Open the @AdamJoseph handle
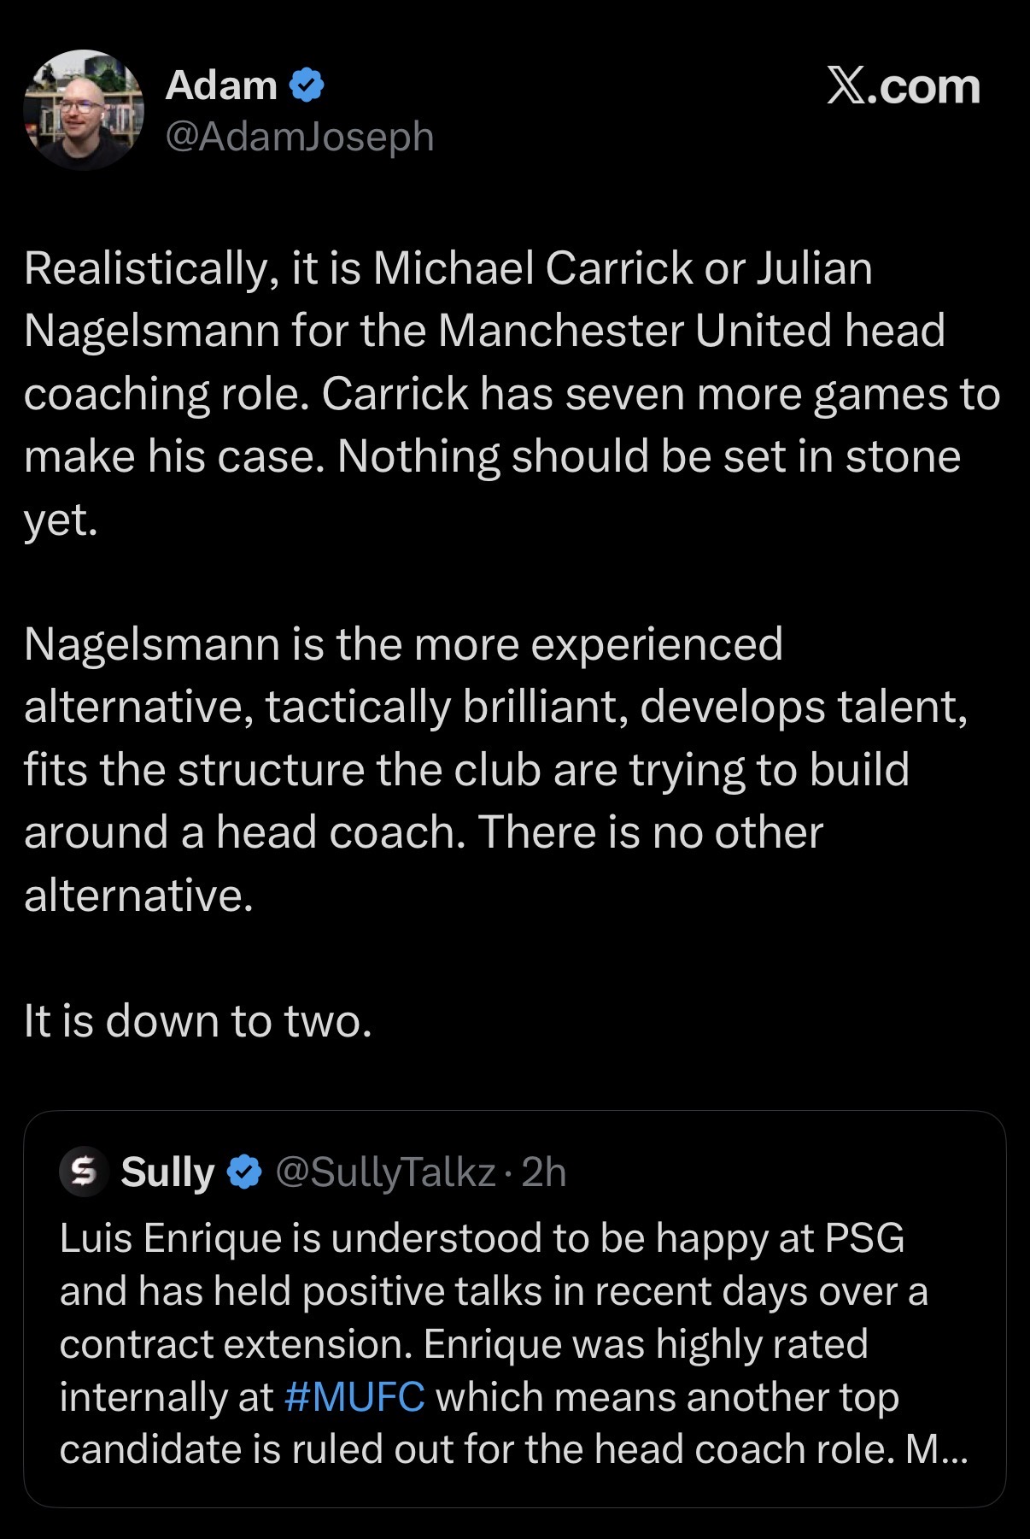This screenshot has width=1030, height=1539. [x=299, y=137]
